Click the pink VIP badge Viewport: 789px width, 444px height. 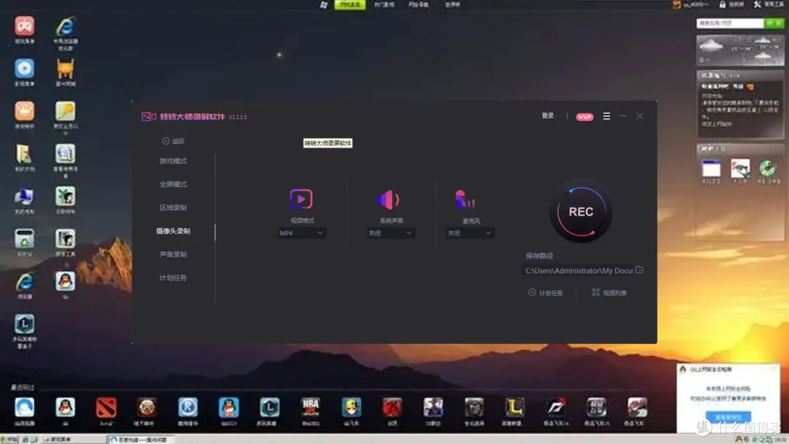point(584,117)
